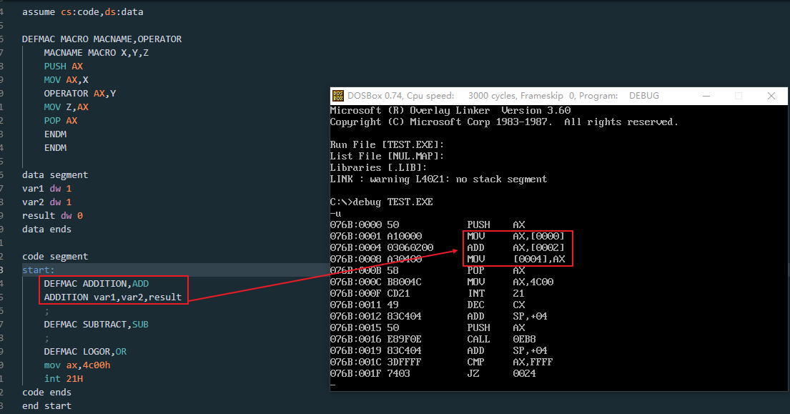This screenshot has width=790, height=414.
Task: Click the 'code segment' line
Action: [55, 257]
